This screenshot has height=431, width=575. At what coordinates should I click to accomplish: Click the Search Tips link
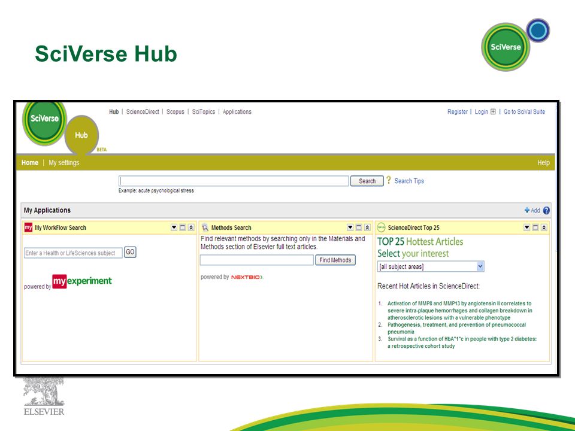tap(409, 181)
